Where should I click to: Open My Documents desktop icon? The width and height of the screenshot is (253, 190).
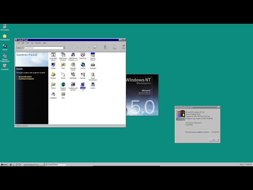(x=5, y=37)
